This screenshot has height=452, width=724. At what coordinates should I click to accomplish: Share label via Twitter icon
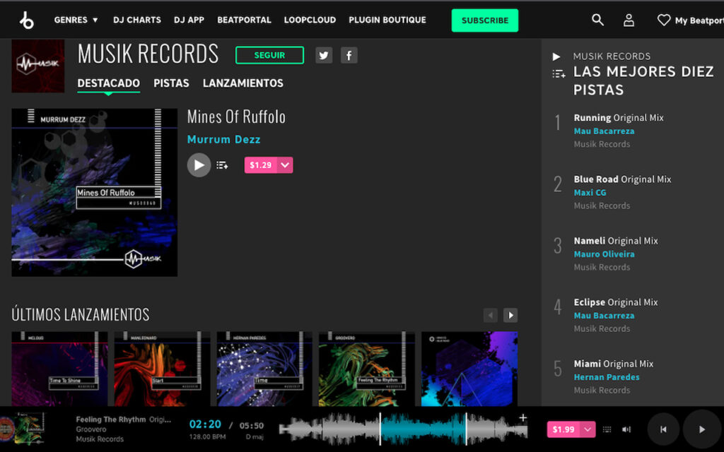pos(324,55)
